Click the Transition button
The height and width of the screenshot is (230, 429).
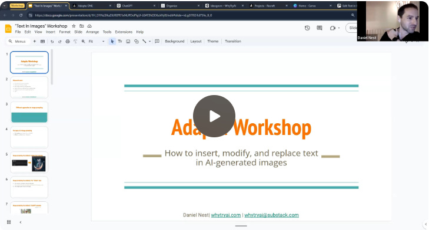[x=233, y=42]
